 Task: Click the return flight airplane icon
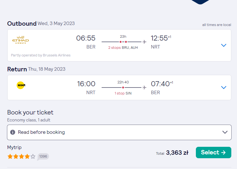145,88
